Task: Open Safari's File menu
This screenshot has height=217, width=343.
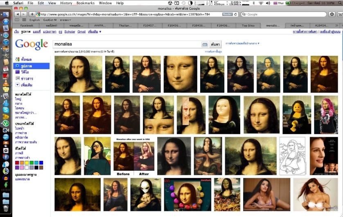Action: coord(30,3)
